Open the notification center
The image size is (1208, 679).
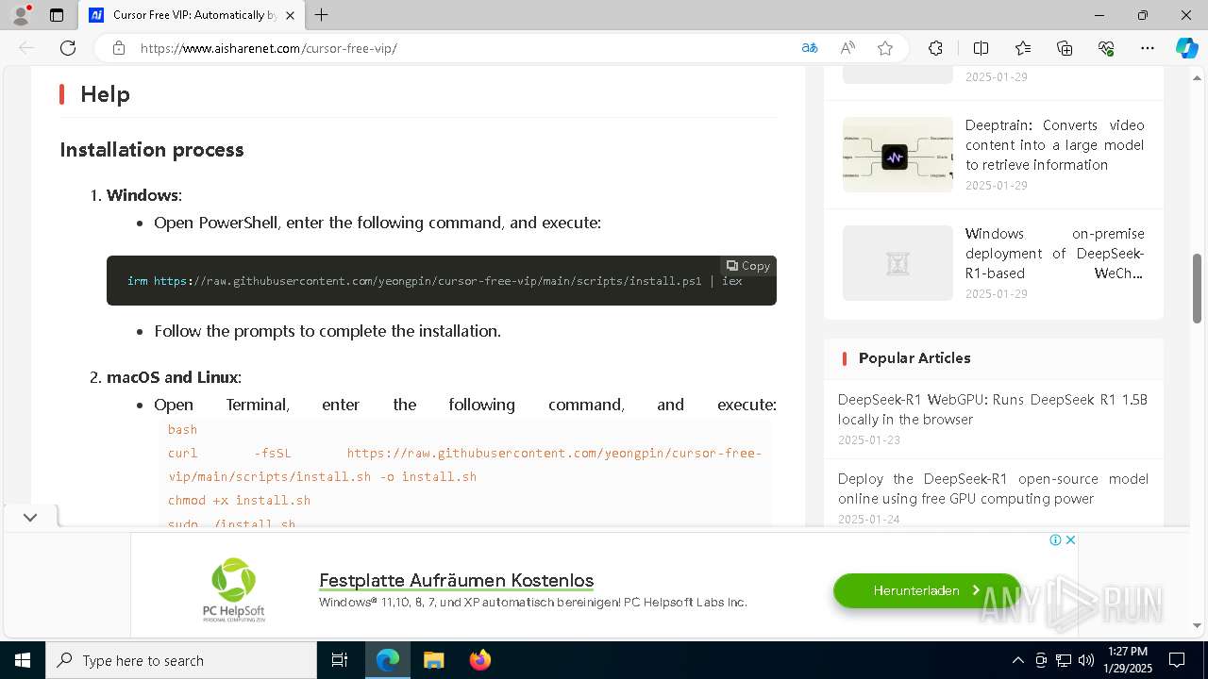point(1177,660)
